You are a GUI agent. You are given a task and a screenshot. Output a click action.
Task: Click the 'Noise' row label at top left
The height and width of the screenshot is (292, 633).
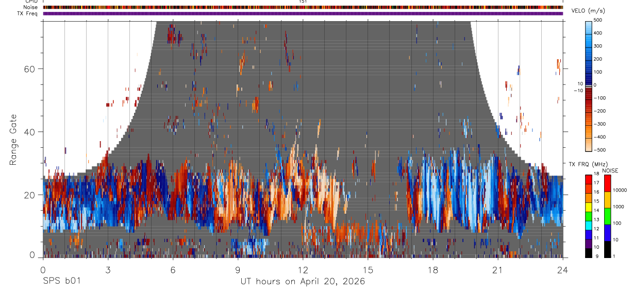coord(30,7)
